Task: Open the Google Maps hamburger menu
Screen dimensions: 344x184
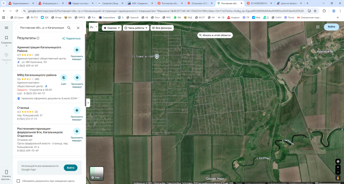Action: 6,28
